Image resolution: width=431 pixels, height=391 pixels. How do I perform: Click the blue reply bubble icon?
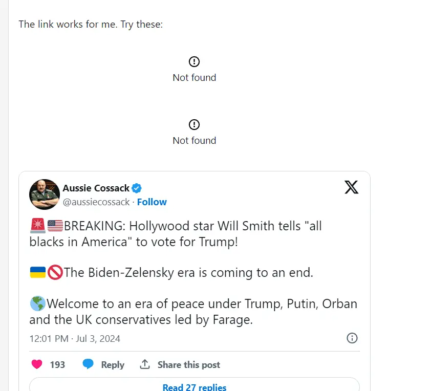click(x=88, y=364)
